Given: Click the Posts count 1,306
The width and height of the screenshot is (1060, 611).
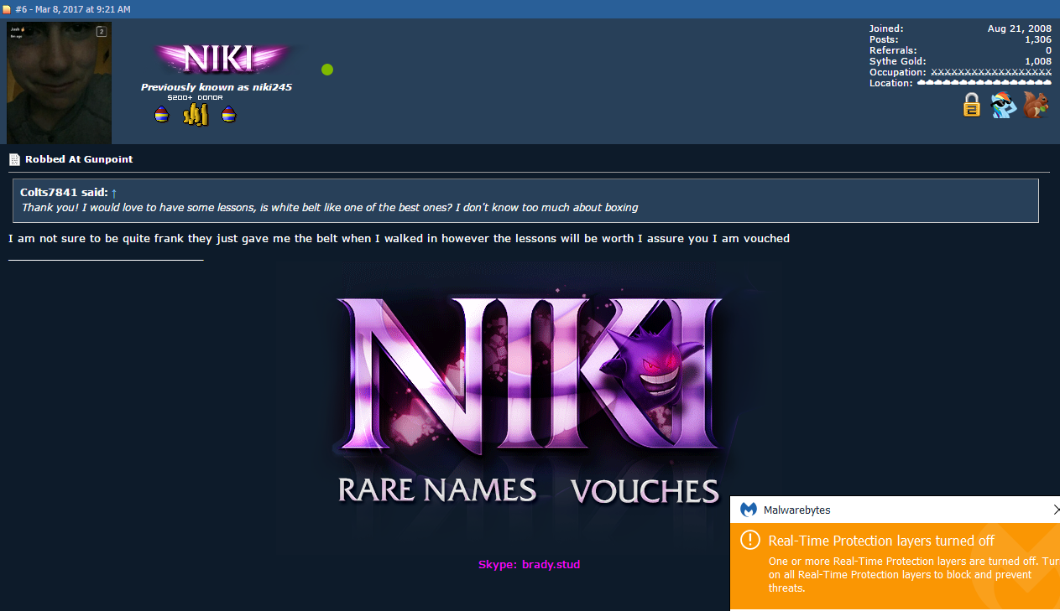Looking at the screenshot, I should pos(1038,39).
